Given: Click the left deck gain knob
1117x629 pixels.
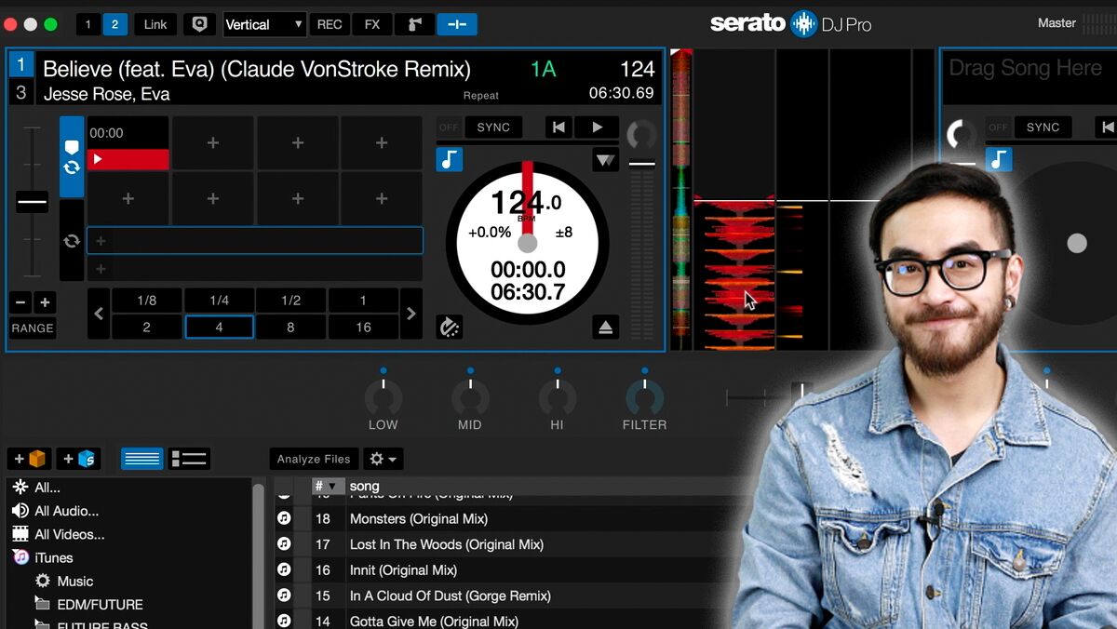Looking at the screenshot, I should [640, 136].
